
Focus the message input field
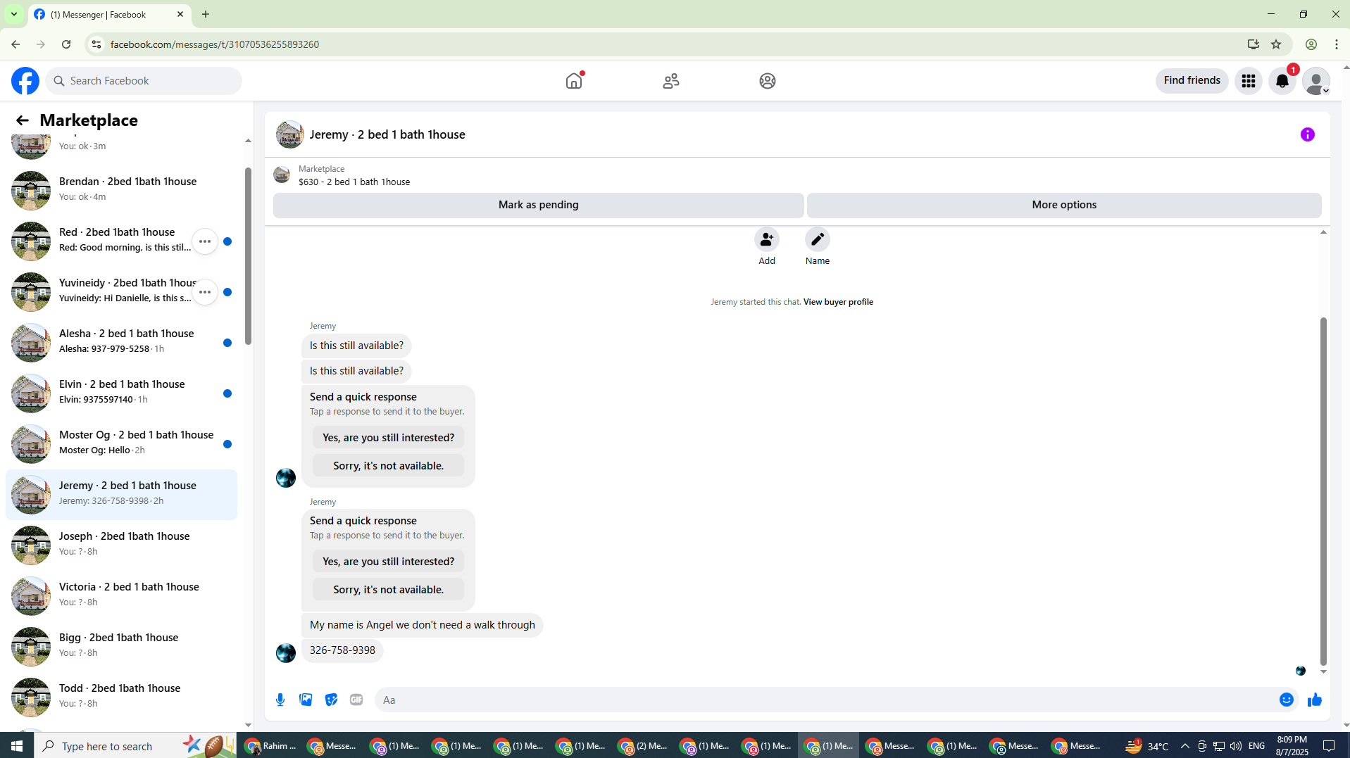click(x=824, y=700)
